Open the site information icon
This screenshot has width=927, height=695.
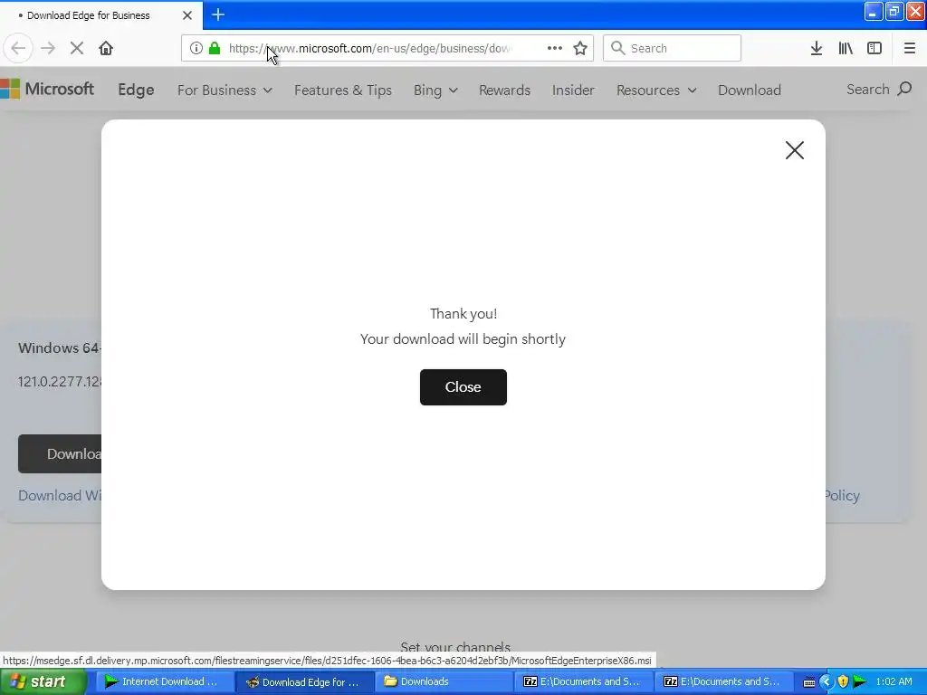(196, 48)
